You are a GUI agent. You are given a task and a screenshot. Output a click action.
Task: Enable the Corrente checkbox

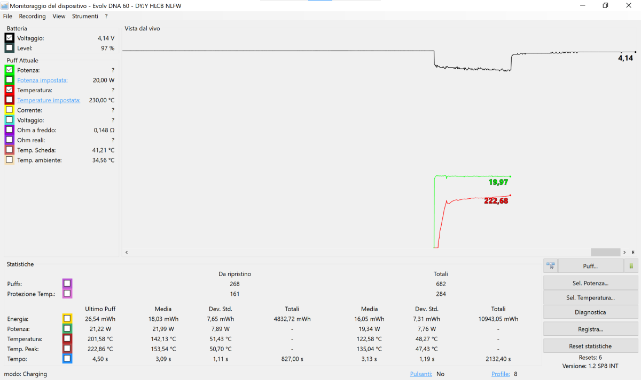click(x=9, y=110)
